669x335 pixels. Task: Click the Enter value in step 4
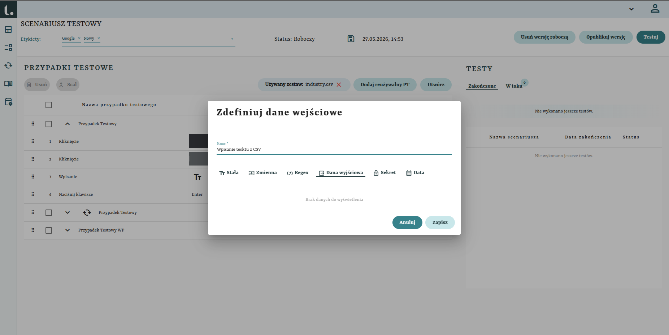pos(197,194)
